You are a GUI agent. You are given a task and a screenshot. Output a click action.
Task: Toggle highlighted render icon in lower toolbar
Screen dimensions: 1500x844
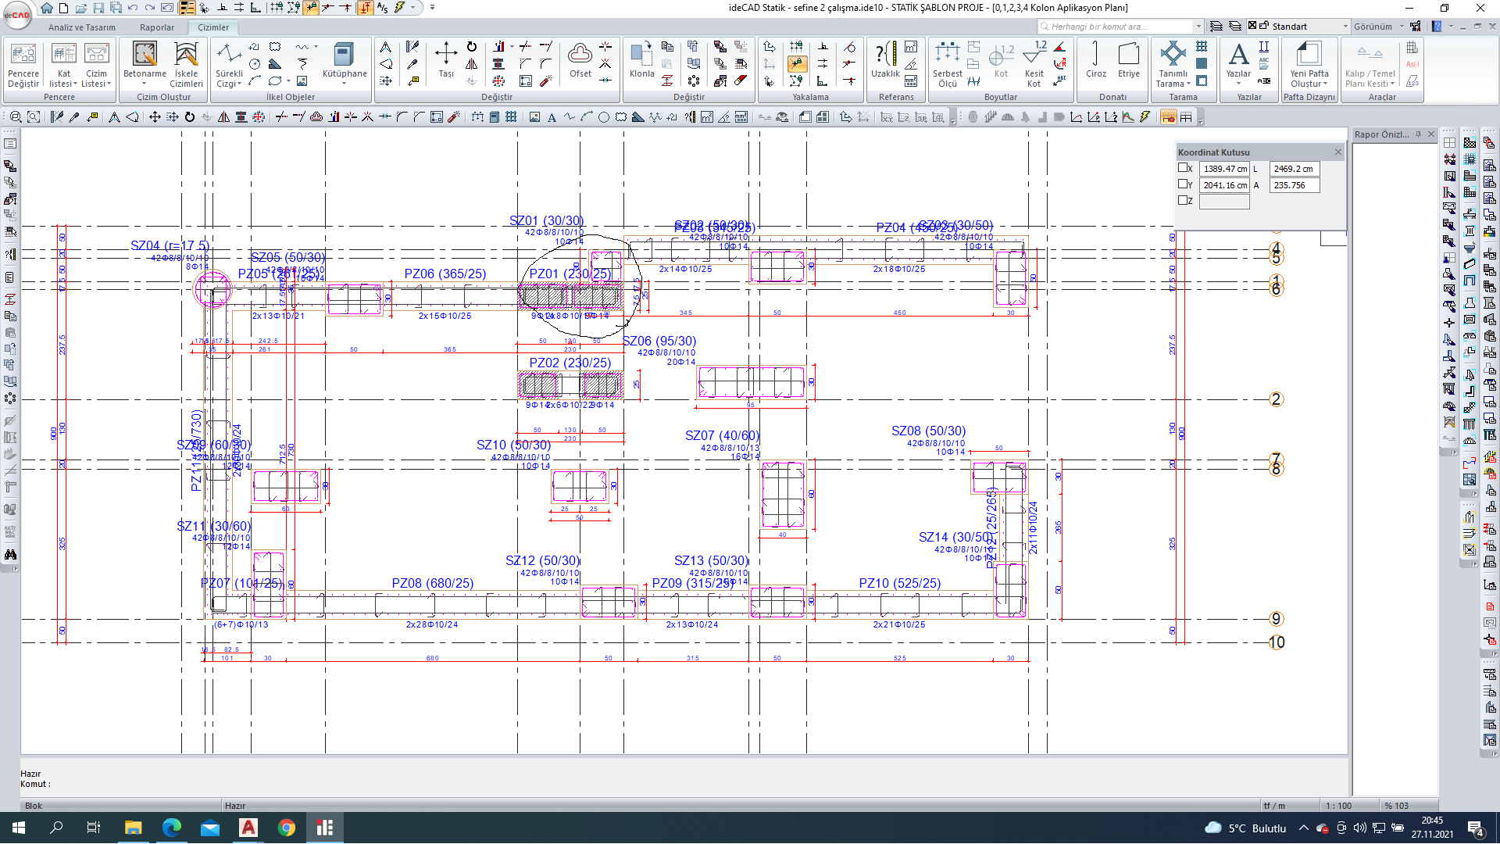coord(1168,117)
